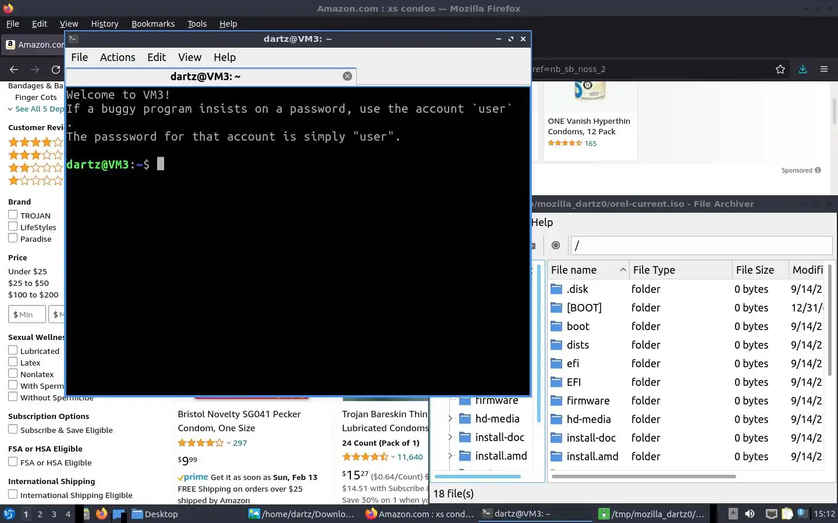The image size is (838, 523).
Task: Click the network connection tray icon
Action: pos(771,514)
